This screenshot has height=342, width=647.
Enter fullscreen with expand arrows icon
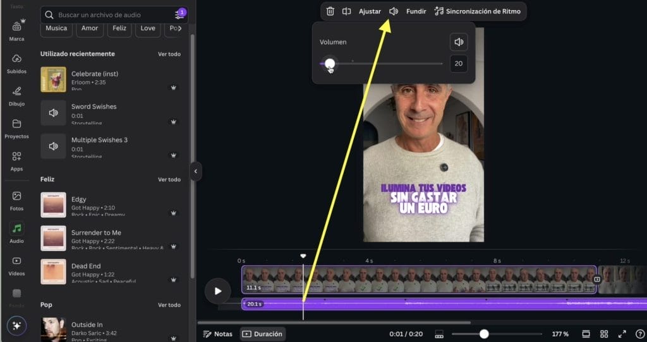[x=622, y=334]
